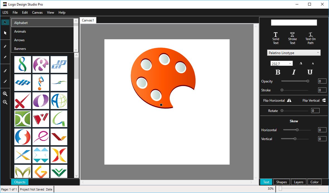
Task: Click the Opacity slider handle
Action: click(308, 81)
